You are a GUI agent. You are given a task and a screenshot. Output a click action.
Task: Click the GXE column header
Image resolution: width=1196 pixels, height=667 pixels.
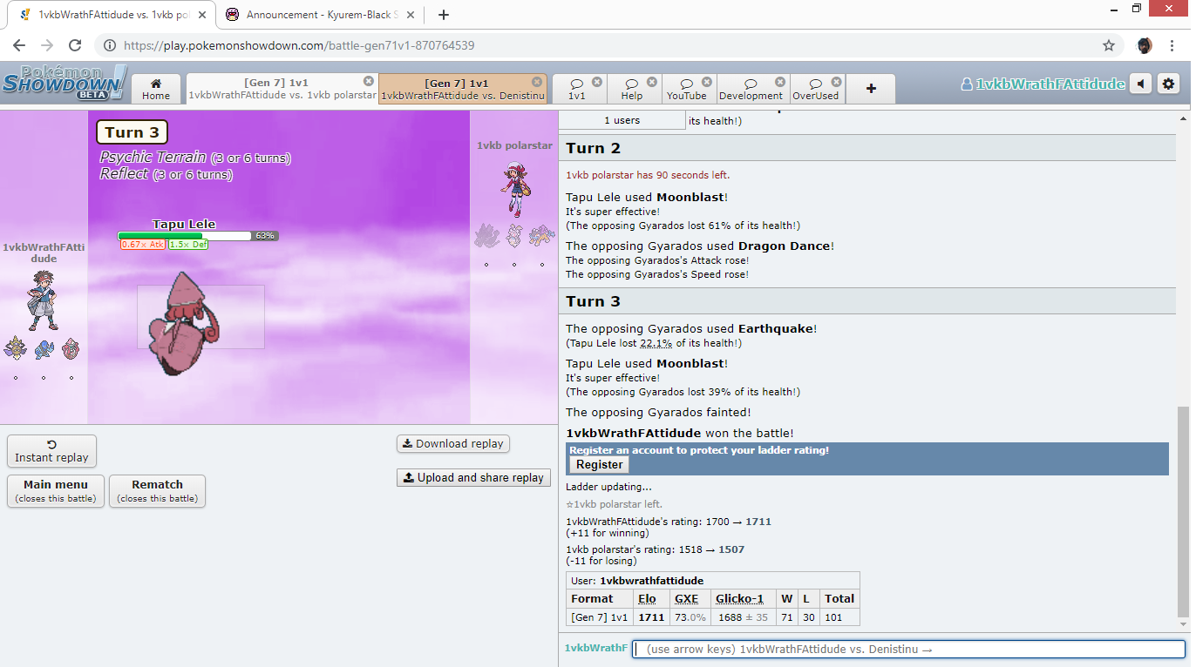[x=686, y=598]
